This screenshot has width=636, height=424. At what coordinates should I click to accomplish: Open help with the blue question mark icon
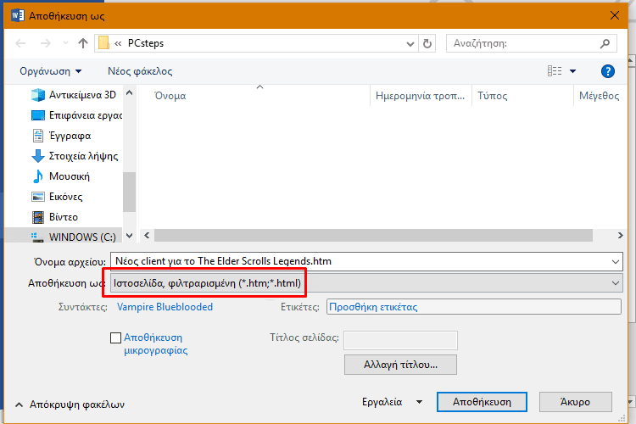pos(607,71)
